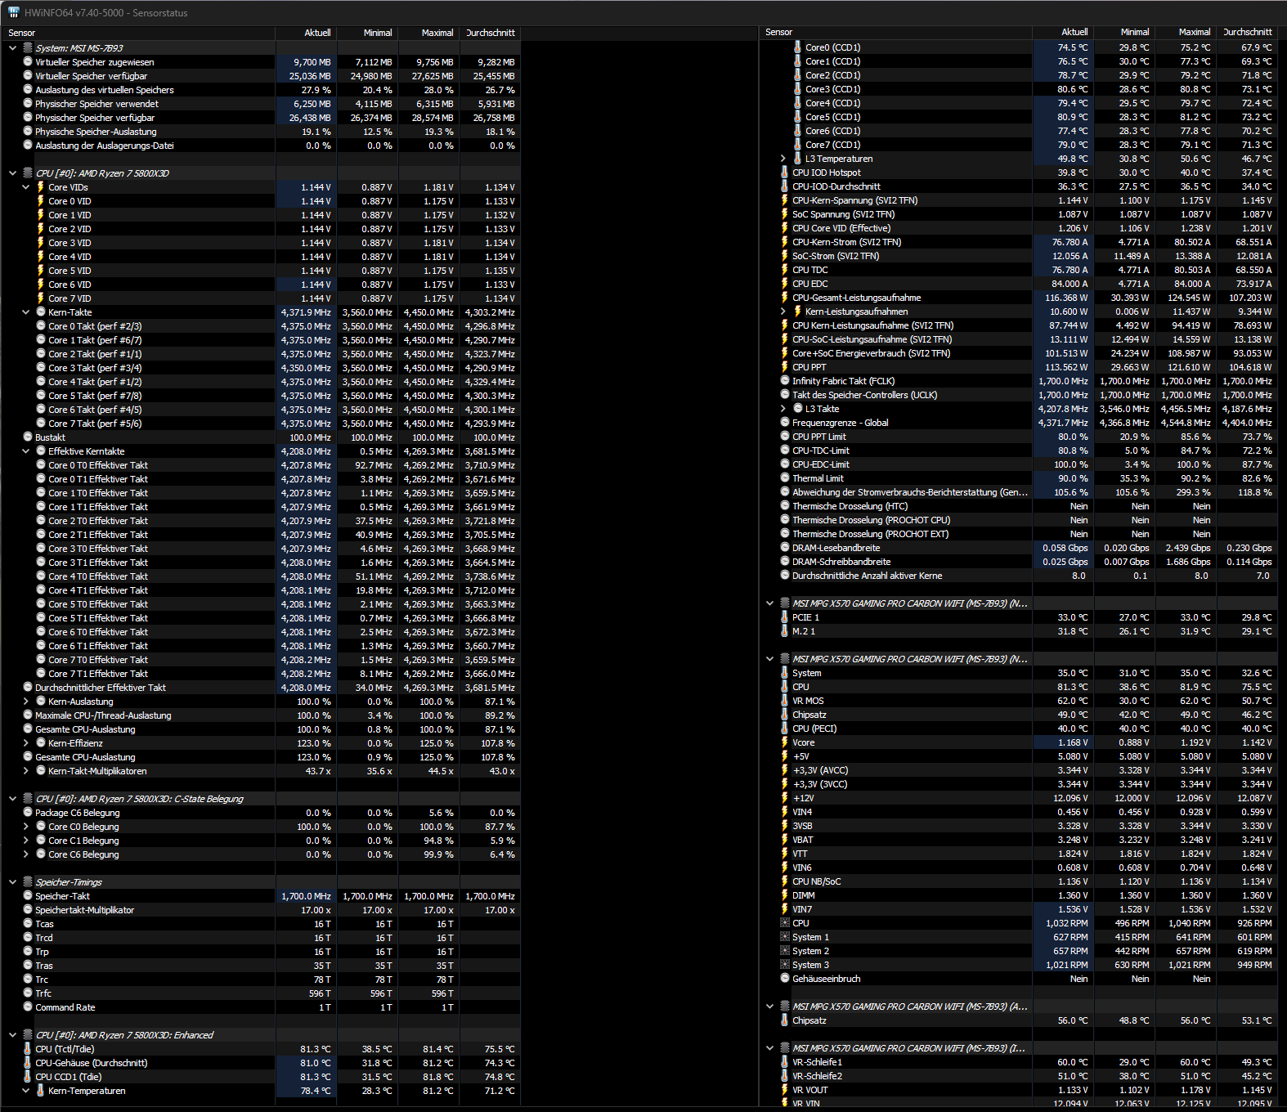Click the lightning icon next to DIMM
Viewport: 1287px width, 1112px height.
click(x=785, y=895)
